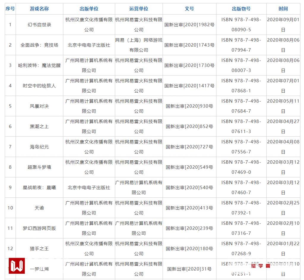Click row number 10
This screenshot has width=304, height=280.
(x=10, y=208)
